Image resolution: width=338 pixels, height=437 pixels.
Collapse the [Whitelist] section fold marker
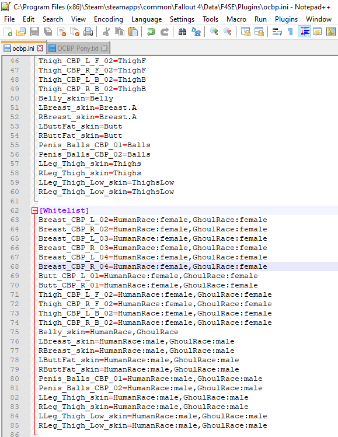coord(34,211)
